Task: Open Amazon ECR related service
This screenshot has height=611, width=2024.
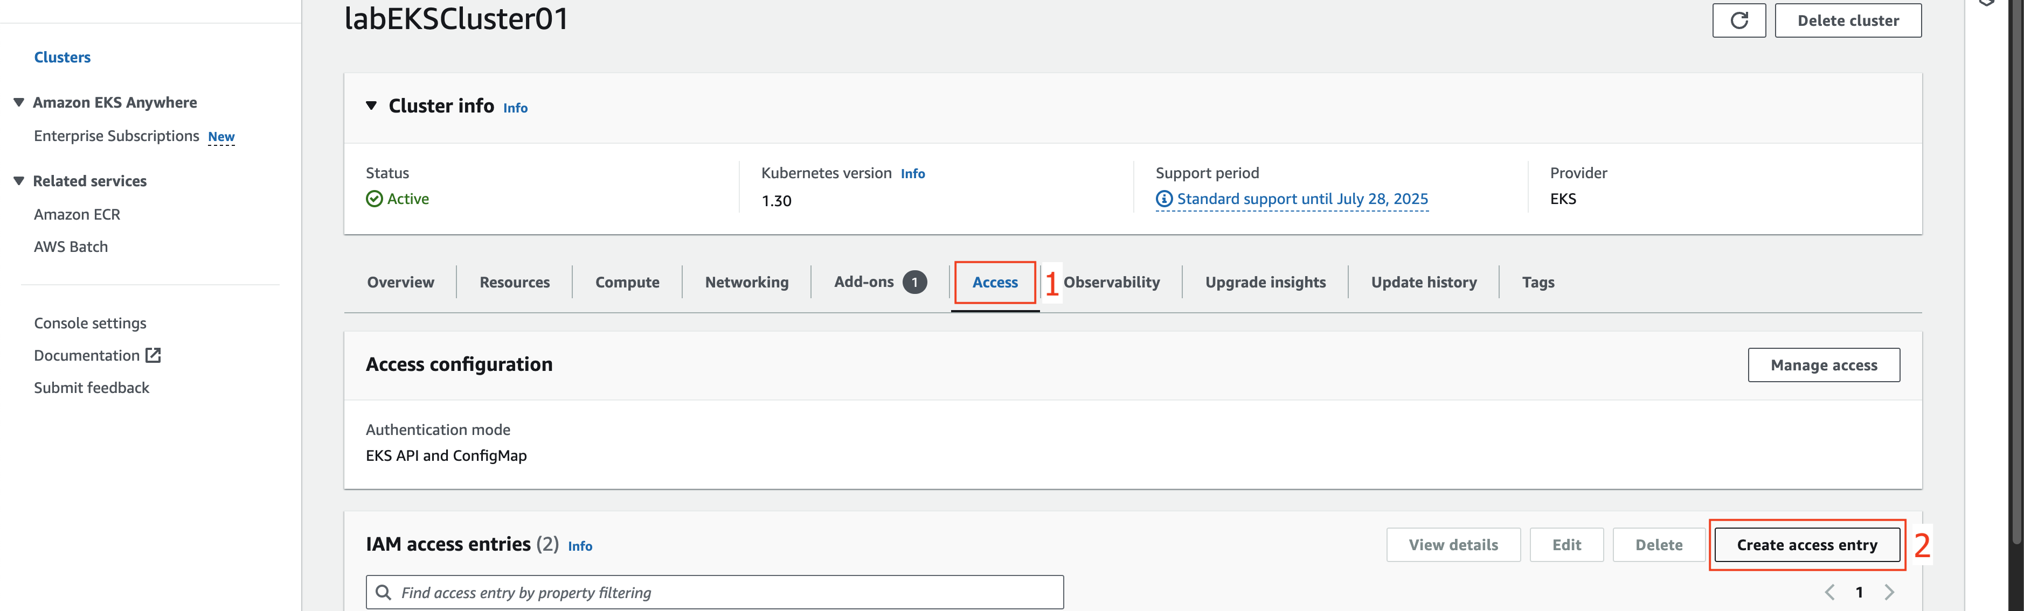Action: [77, 214]
